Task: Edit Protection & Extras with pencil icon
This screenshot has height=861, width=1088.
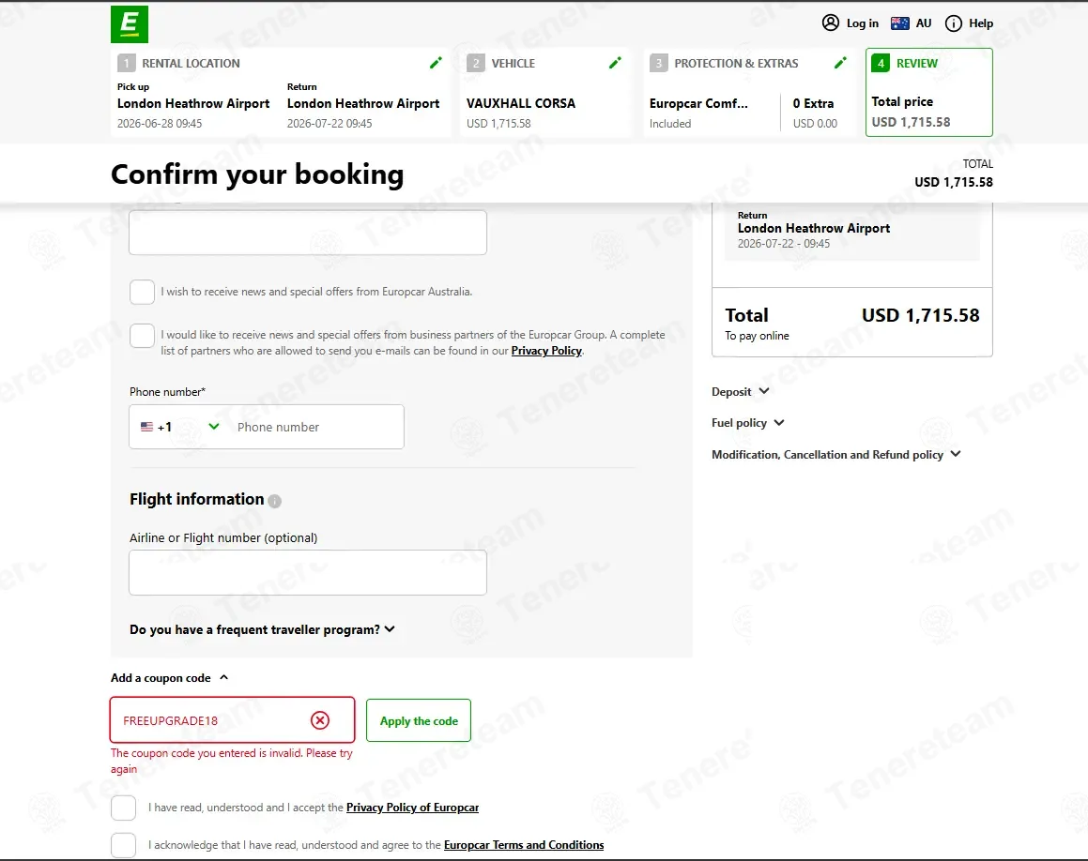Action: pos(839,63)
